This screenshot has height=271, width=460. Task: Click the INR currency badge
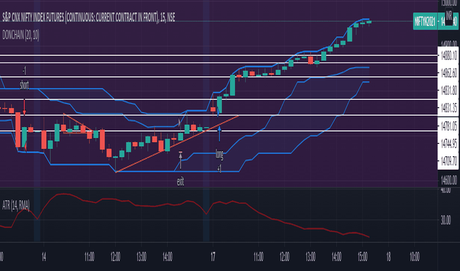(449, 16)
